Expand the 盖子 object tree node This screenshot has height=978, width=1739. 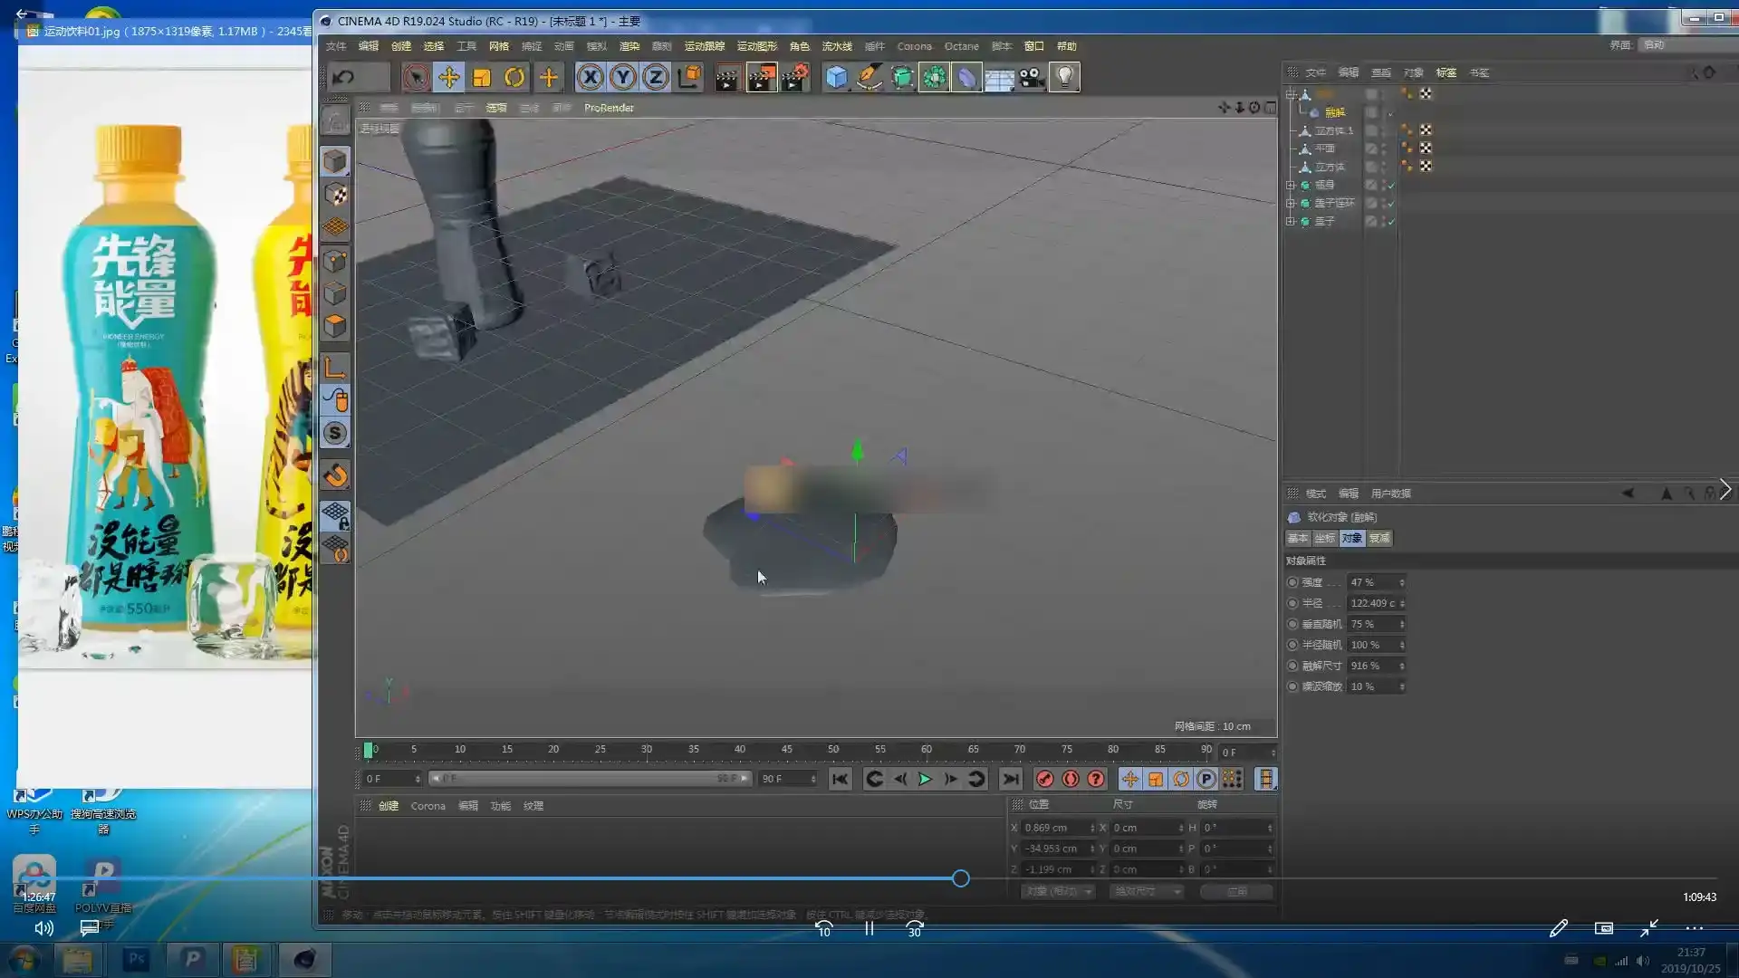tap(1291, 221)
